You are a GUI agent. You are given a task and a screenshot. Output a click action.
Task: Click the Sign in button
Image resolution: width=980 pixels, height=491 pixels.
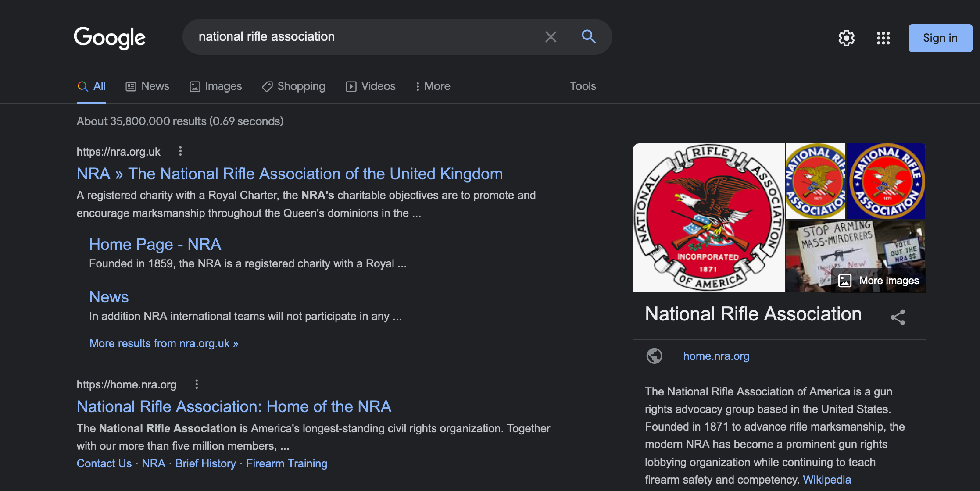pyautogui.click(x=940, y=38)
